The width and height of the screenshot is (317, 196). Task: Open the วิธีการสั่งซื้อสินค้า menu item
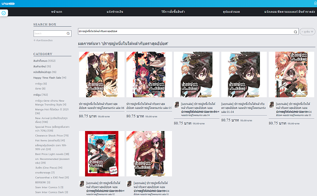click(x=173, y=12)
